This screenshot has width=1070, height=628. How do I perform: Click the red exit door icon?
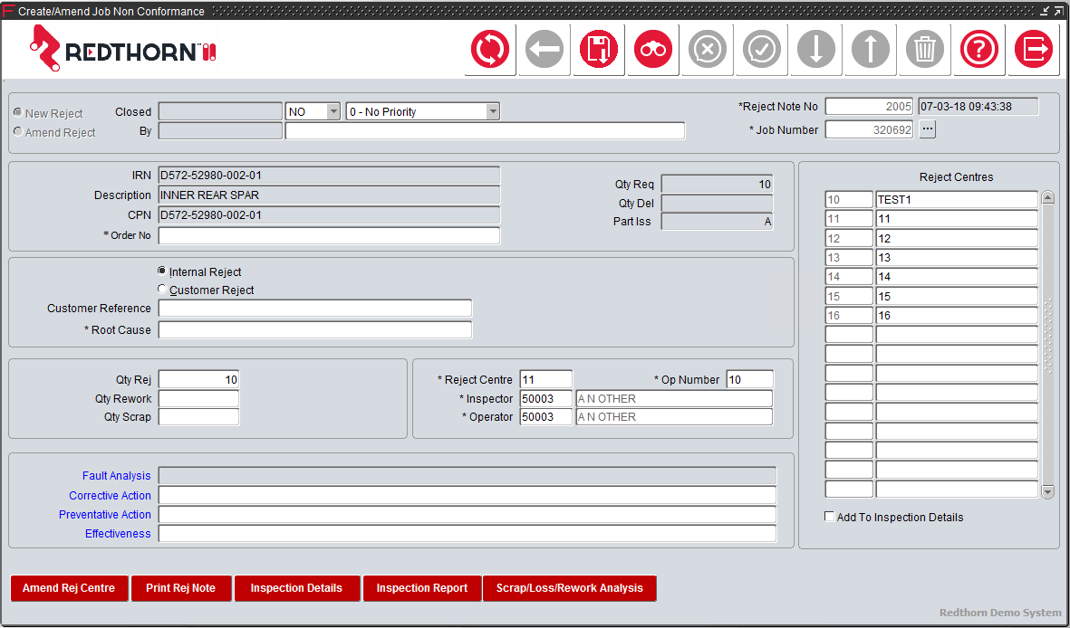tap(1033, 50)
